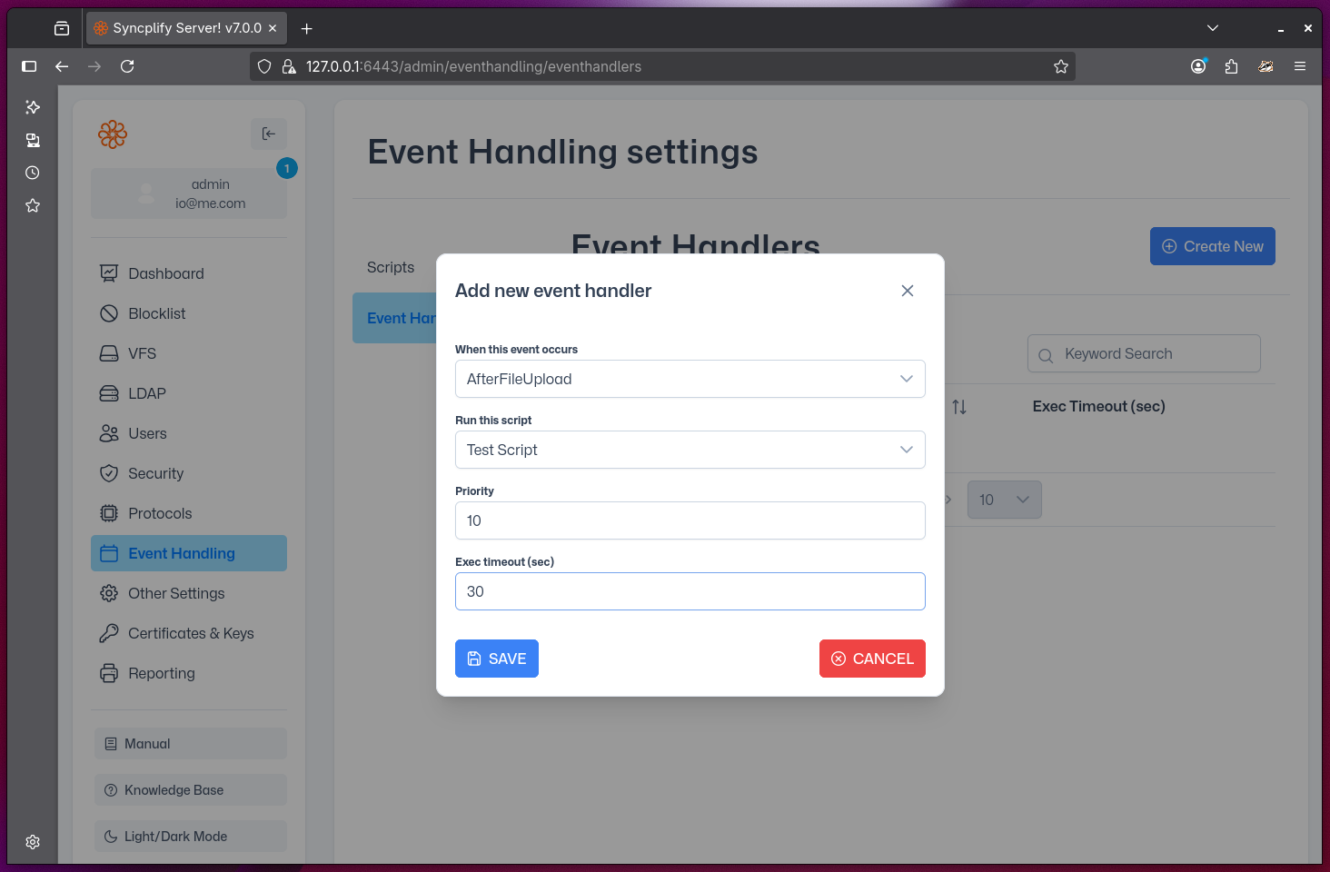Open the Dashboard section in the sidebar
1330x872 pixels.
coord(165,272)
